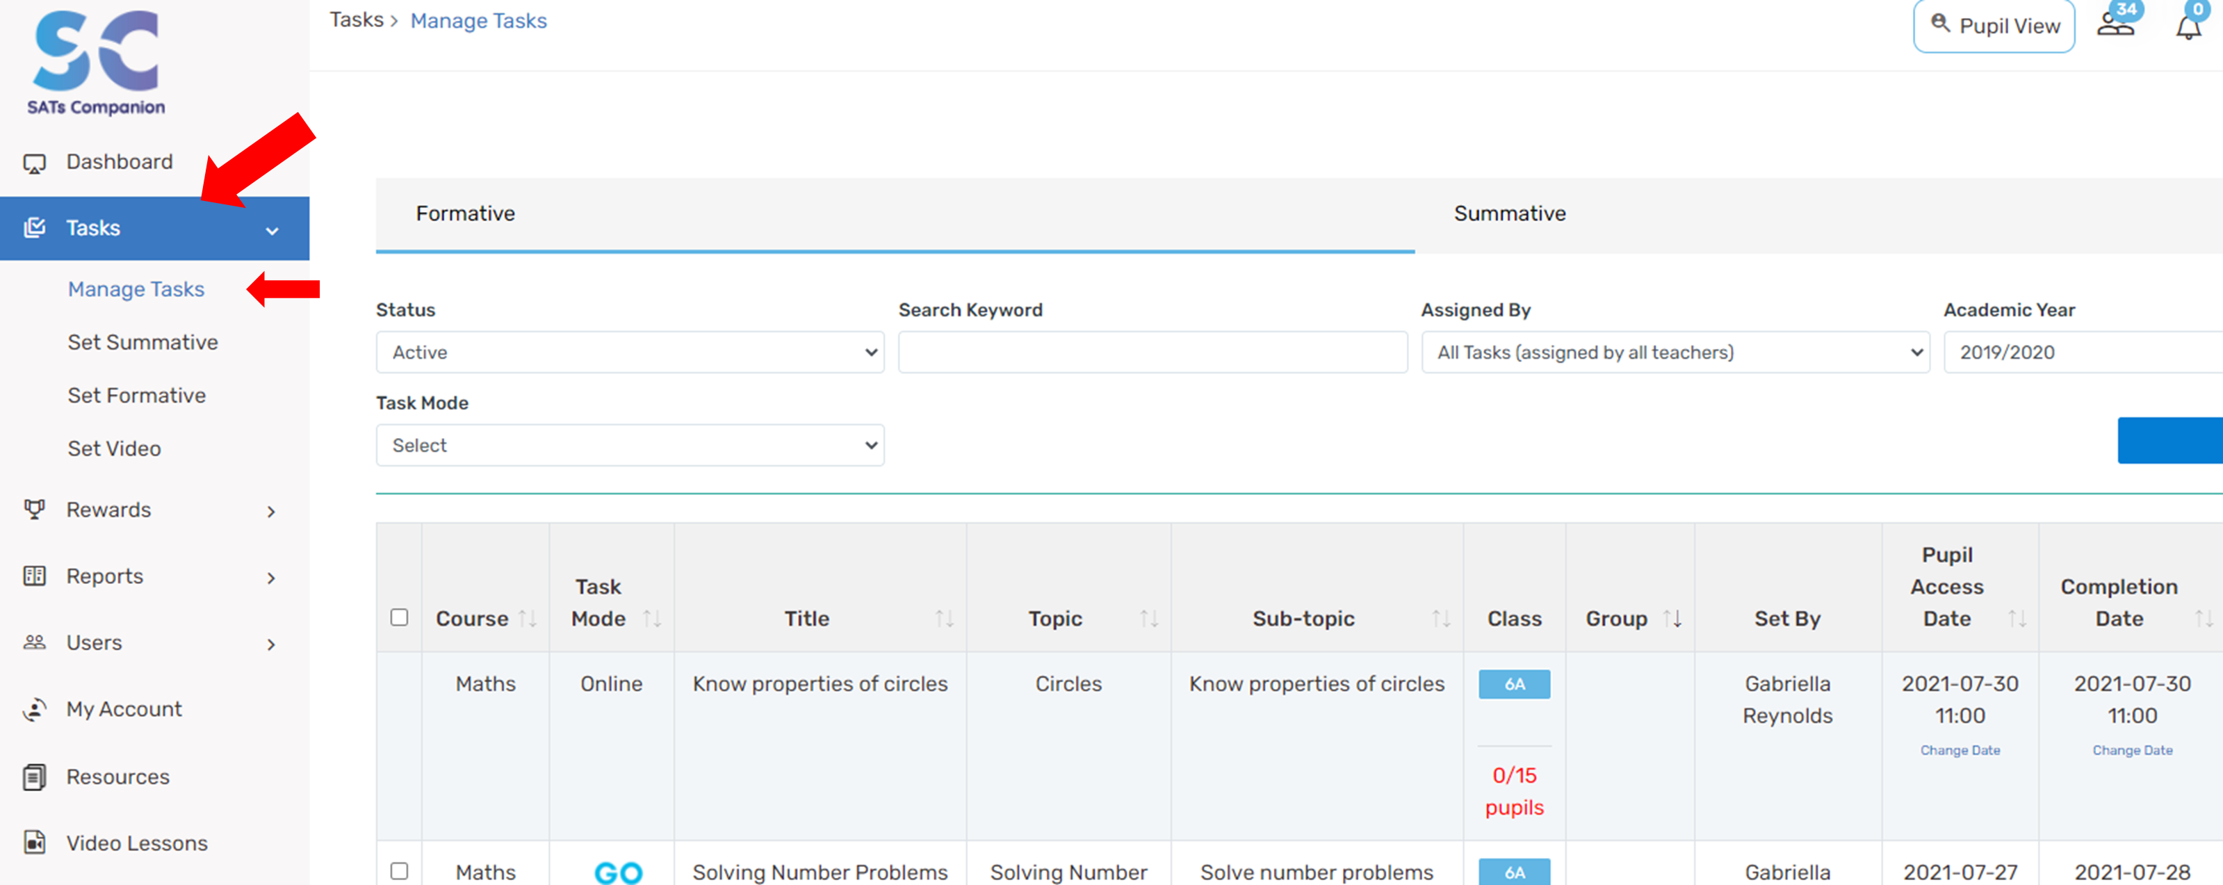Image resolution: width=2223 pixels, height=885 pixels.
Task: Click the Resources document icon
Action: coord(35,777)
